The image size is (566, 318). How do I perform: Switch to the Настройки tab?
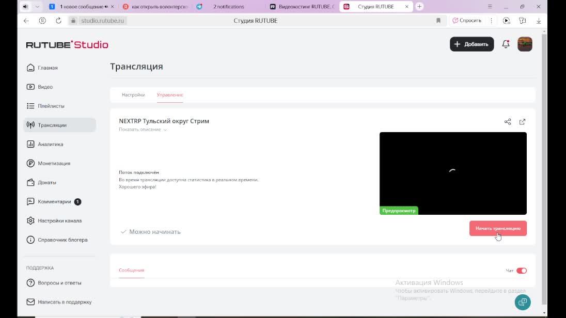pos(133,95)
